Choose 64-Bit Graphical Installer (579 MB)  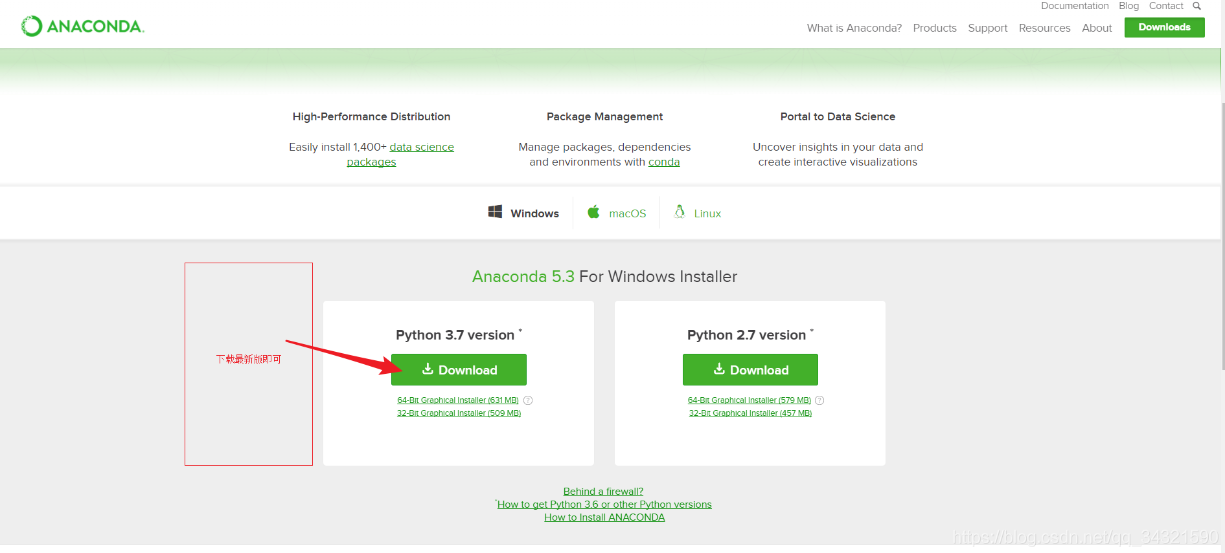[750, 400]
